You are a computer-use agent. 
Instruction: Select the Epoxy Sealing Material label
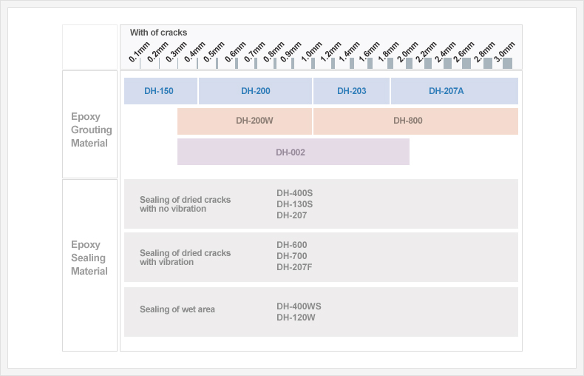pos(89,258)
